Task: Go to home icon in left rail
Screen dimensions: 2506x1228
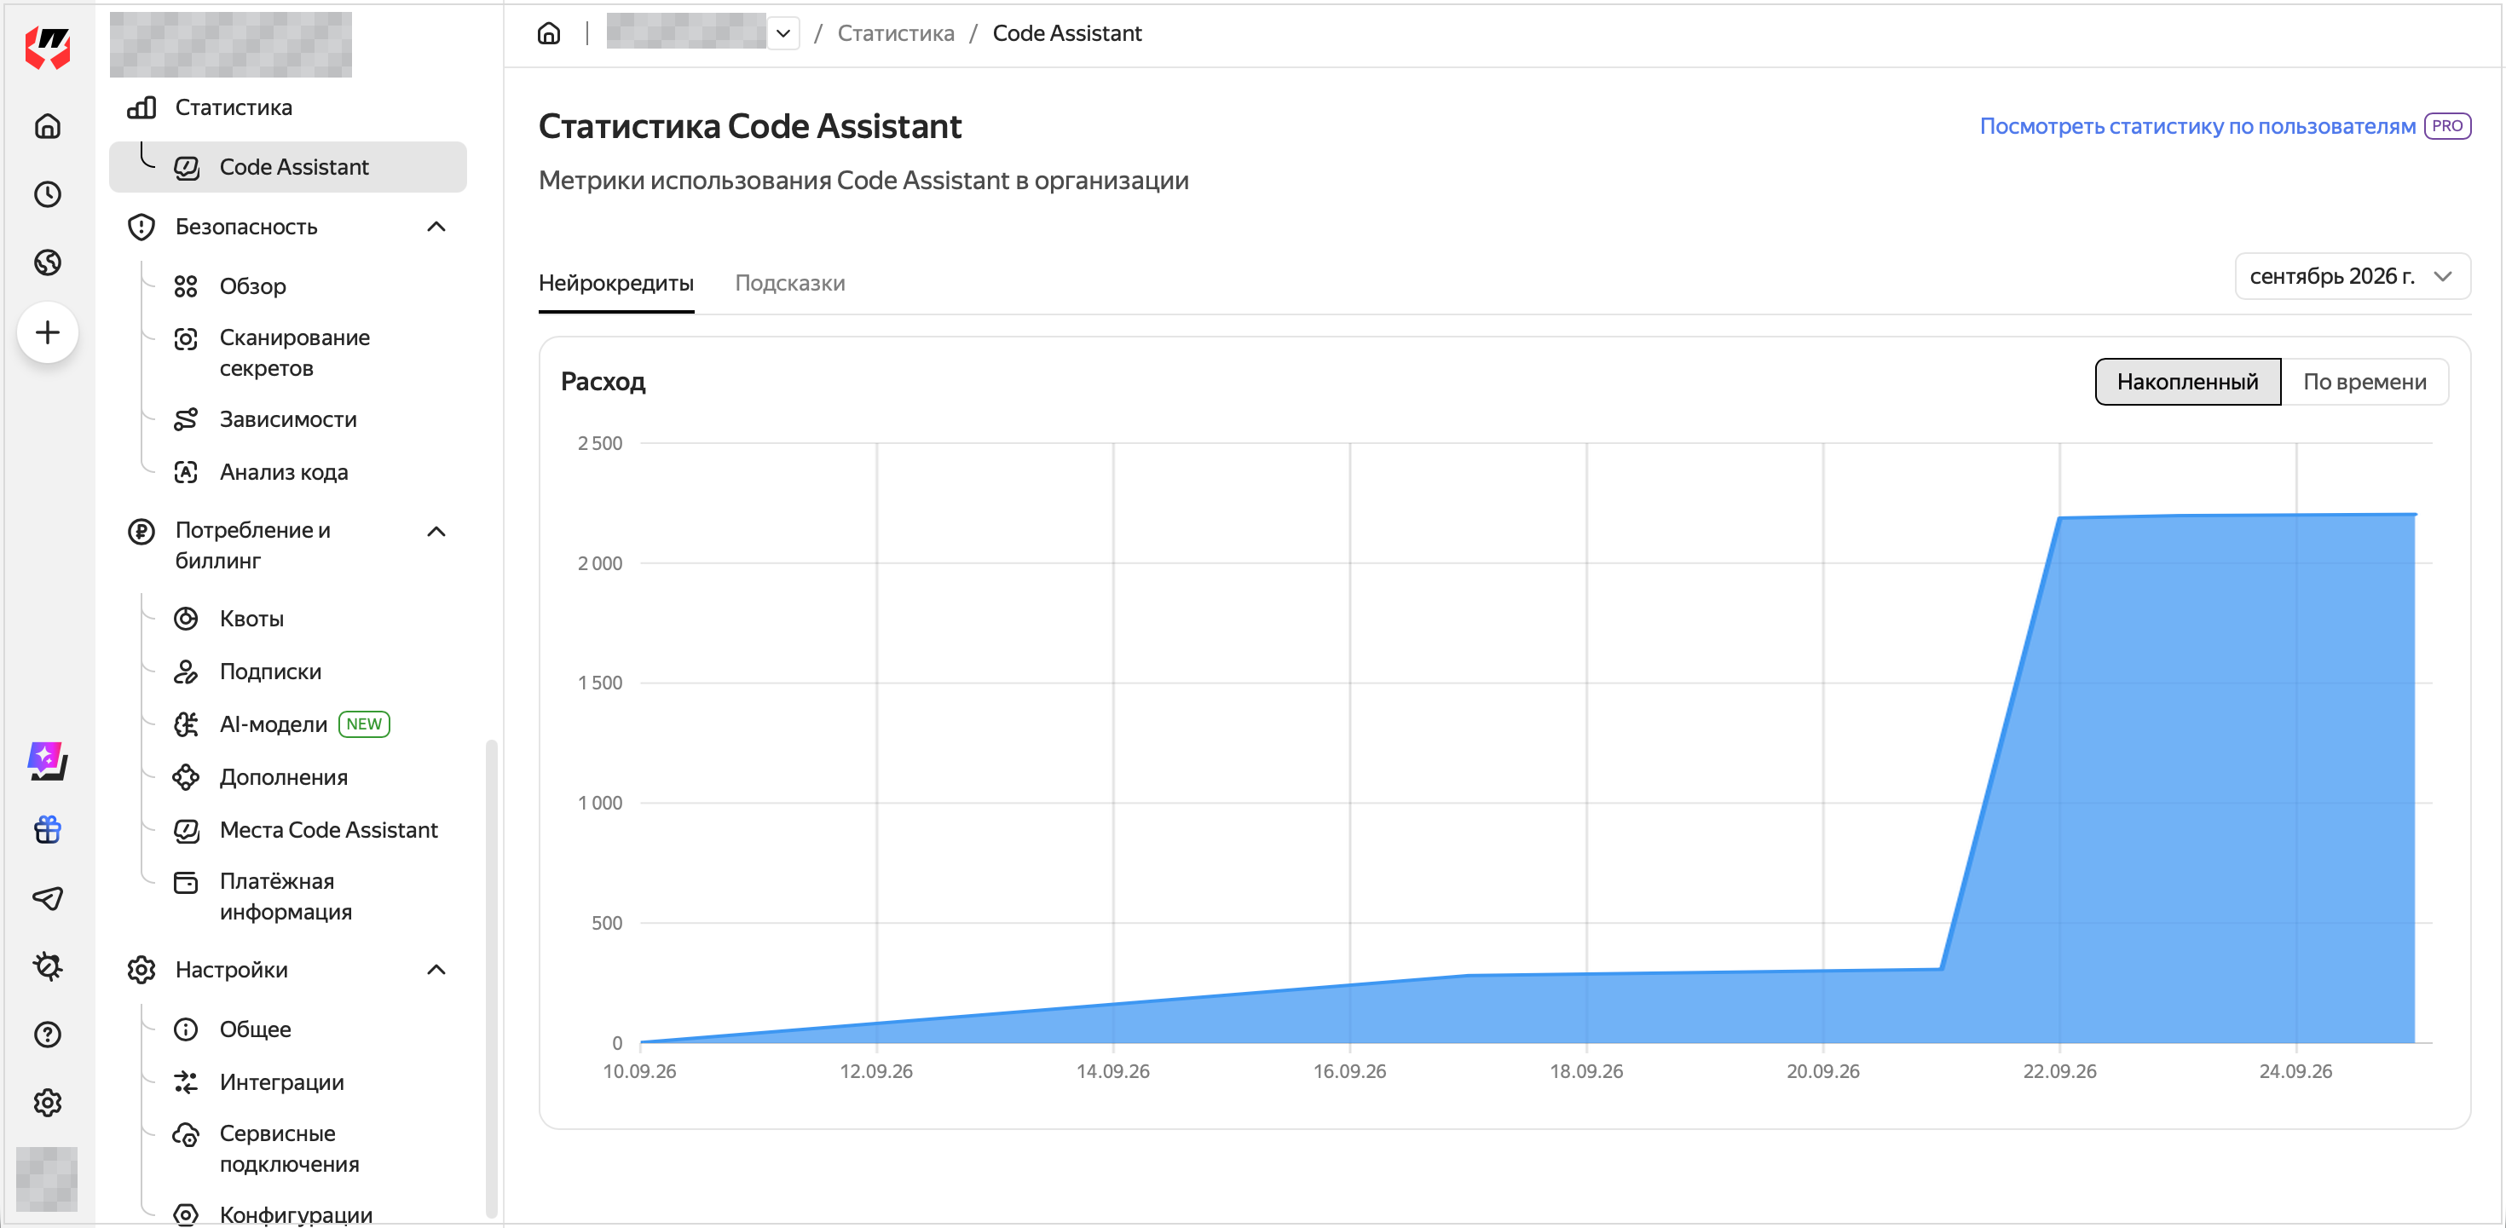Action: (48, 126)
